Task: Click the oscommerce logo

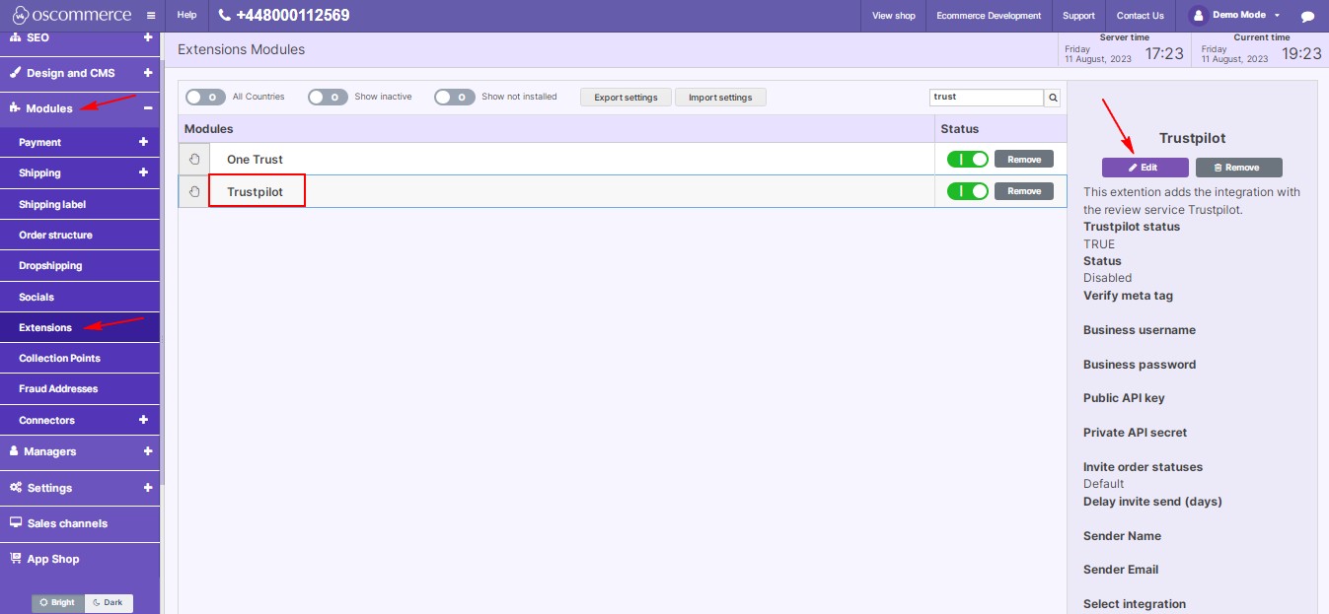Action: [x=73, y=15]
